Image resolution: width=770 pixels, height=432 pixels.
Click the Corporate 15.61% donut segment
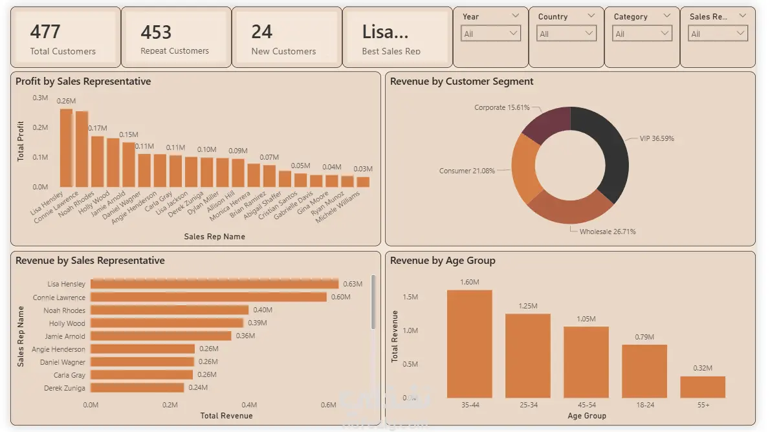(x=549, y=123)
